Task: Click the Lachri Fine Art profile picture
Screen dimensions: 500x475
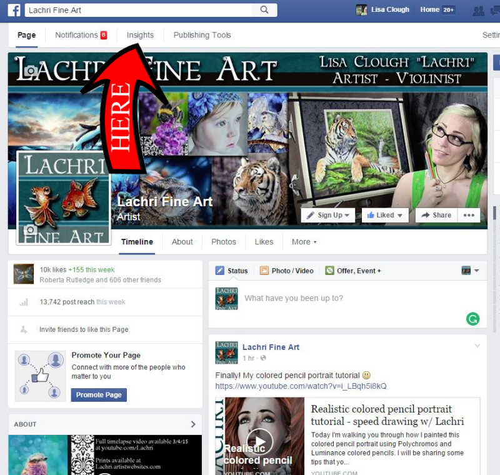Action: (x=64, y=197)
